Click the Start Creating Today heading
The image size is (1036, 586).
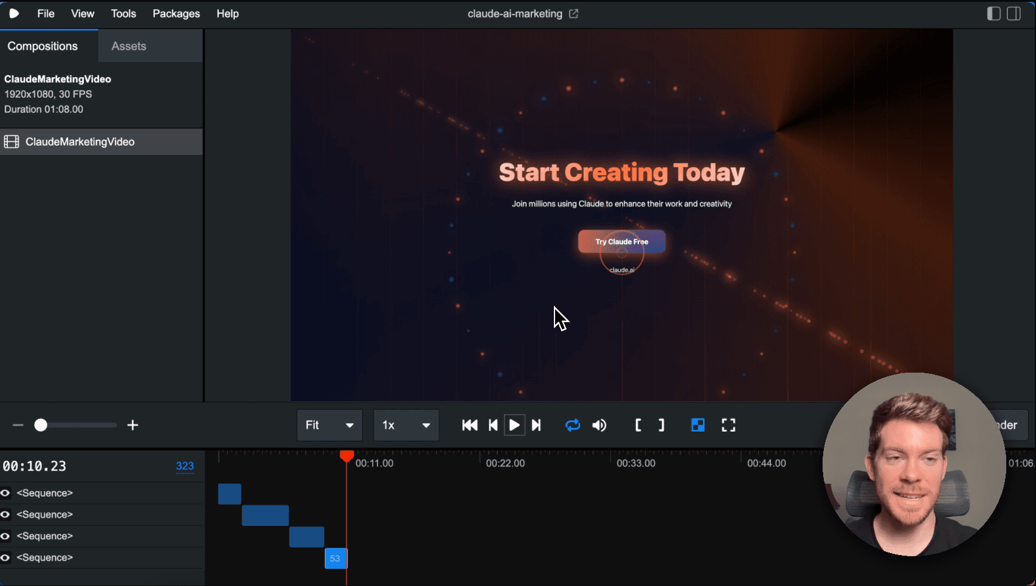click(621, 172)
